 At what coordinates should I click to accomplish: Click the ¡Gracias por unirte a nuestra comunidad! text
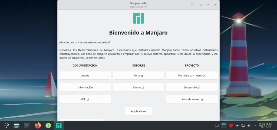(x=85, y=42)
